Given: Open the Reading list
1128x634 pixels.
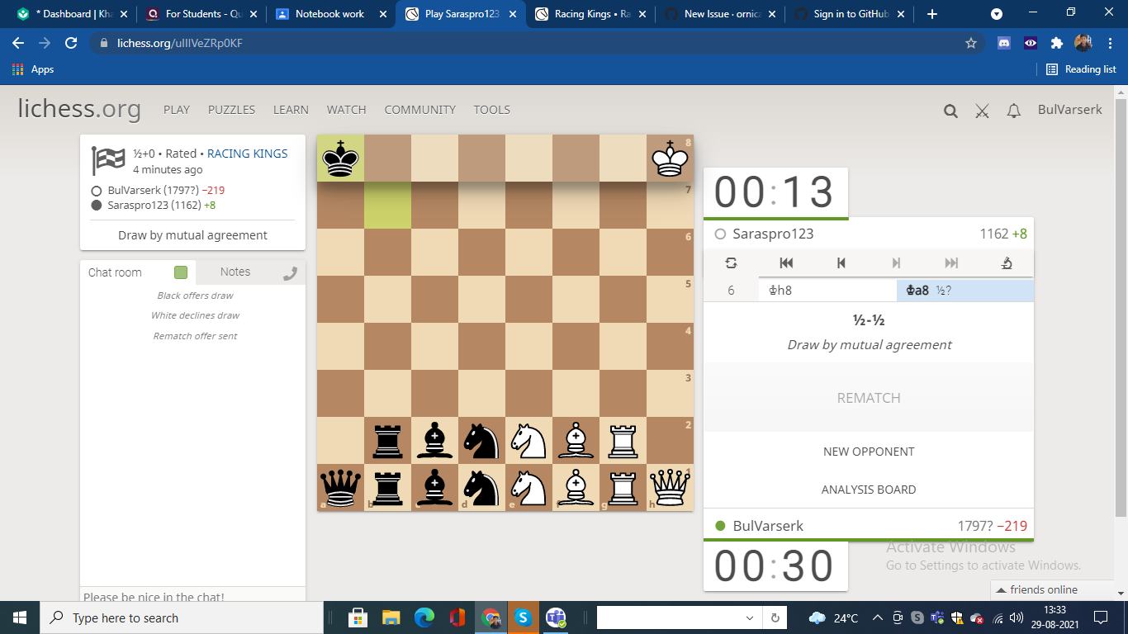Looking at the screenshot, I should (1081, 69).
